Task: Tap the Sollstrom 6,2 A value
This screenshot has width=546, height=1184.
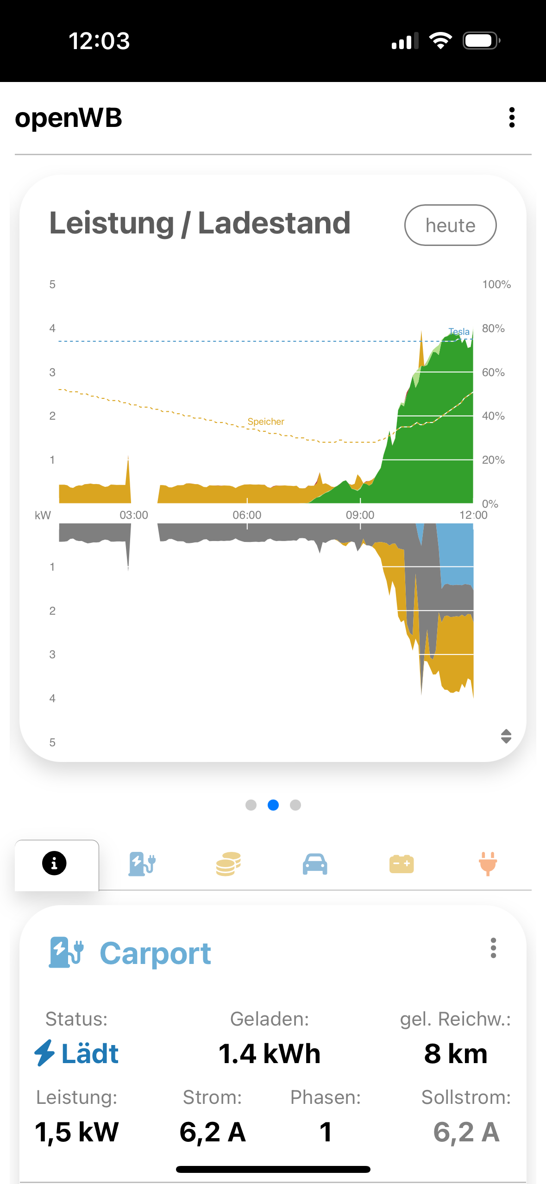Action: [466, 1132]
